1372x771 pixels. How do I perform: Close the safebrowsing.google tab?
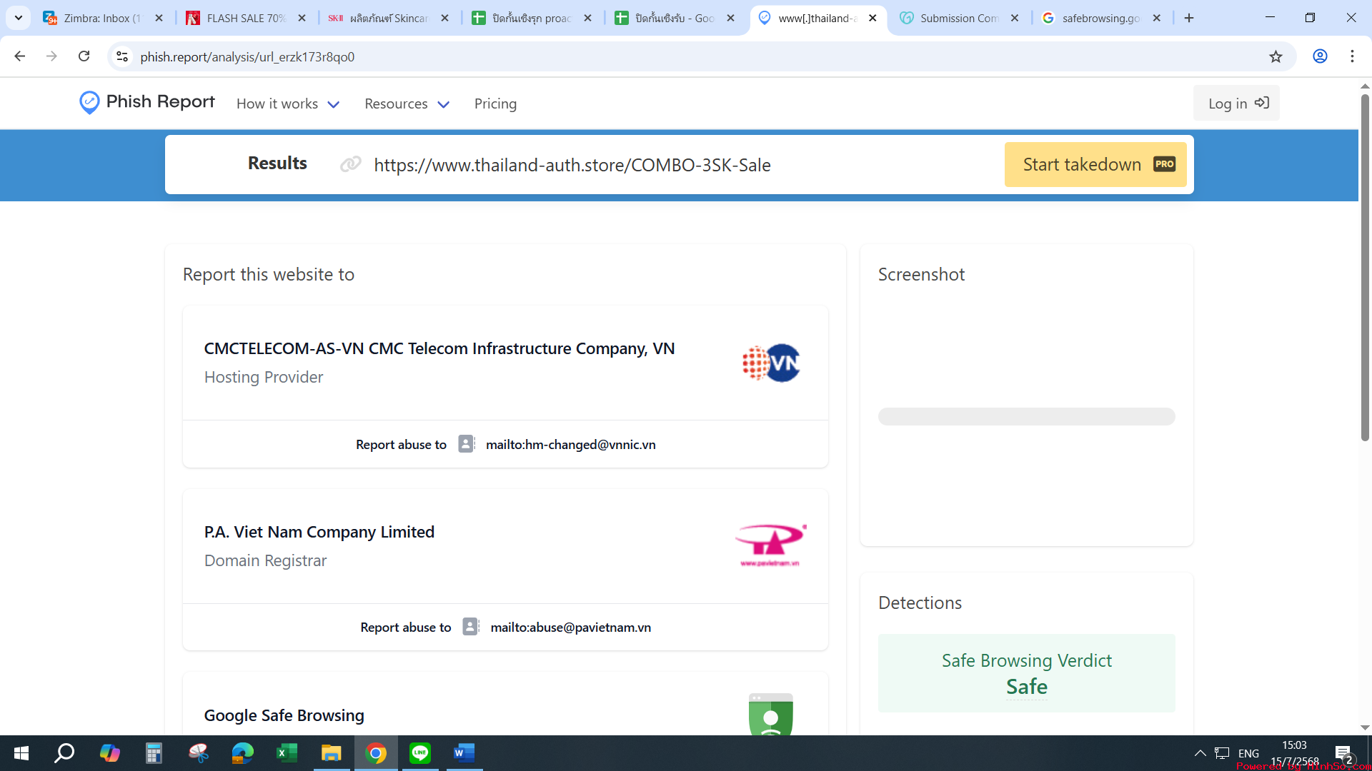(1157, 18)
